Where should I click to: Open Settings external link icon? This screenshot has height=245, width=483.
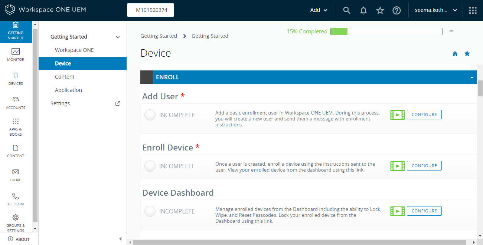tap(118, 103)
